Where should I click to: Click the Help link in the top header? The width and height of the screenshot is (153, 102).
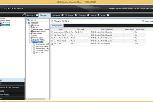147,9
